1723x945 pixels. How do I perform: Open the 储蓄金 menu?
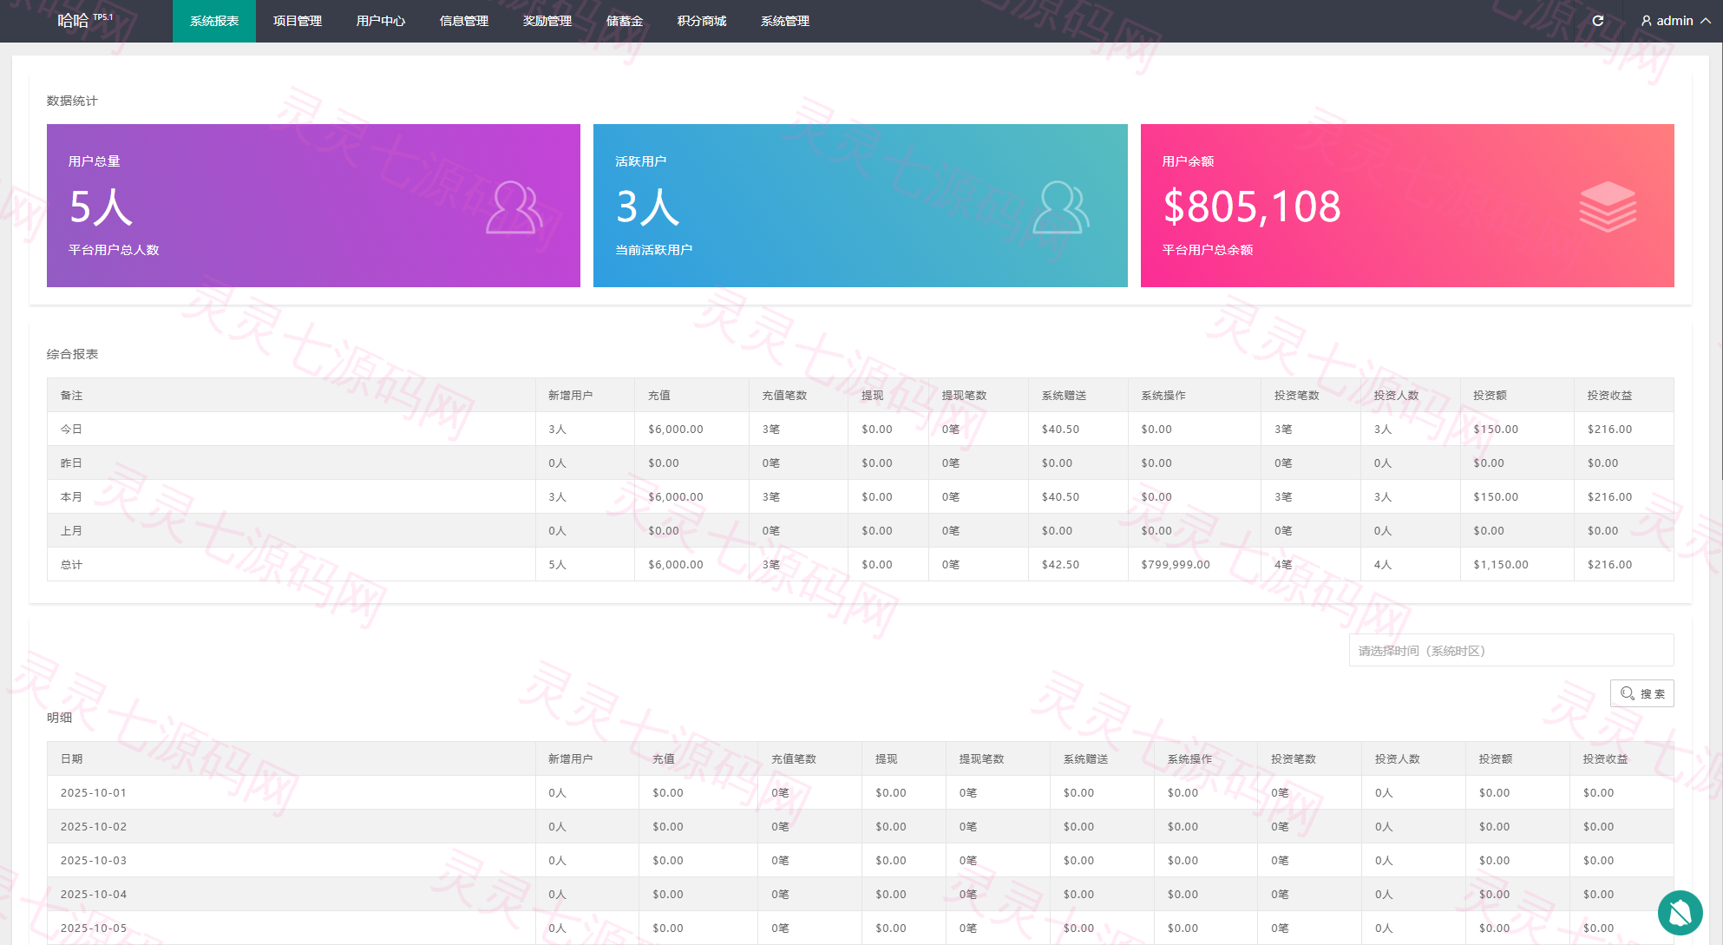click(x=625, y=21)
